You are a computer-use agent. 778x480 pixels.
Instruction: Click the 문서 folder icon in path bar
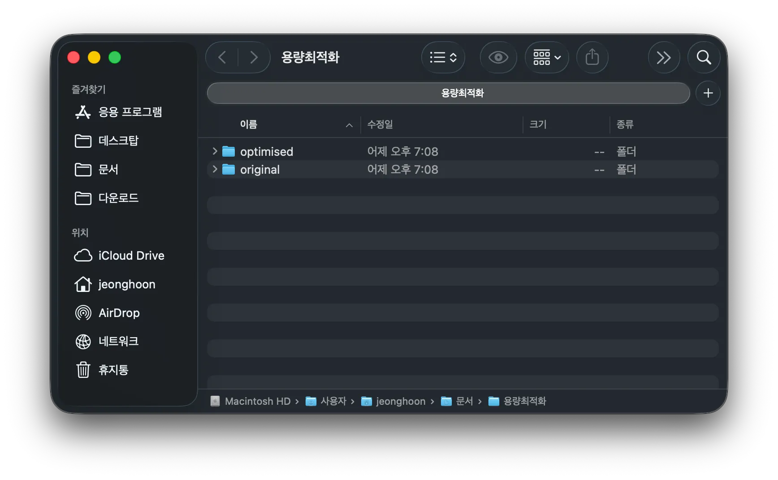[446, 401]
